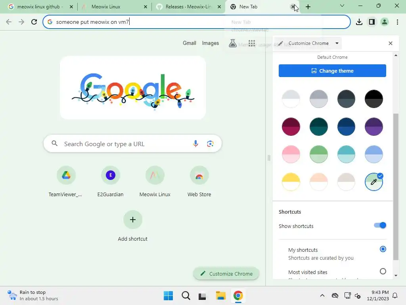Open the Images link

(x=210, y=43)
